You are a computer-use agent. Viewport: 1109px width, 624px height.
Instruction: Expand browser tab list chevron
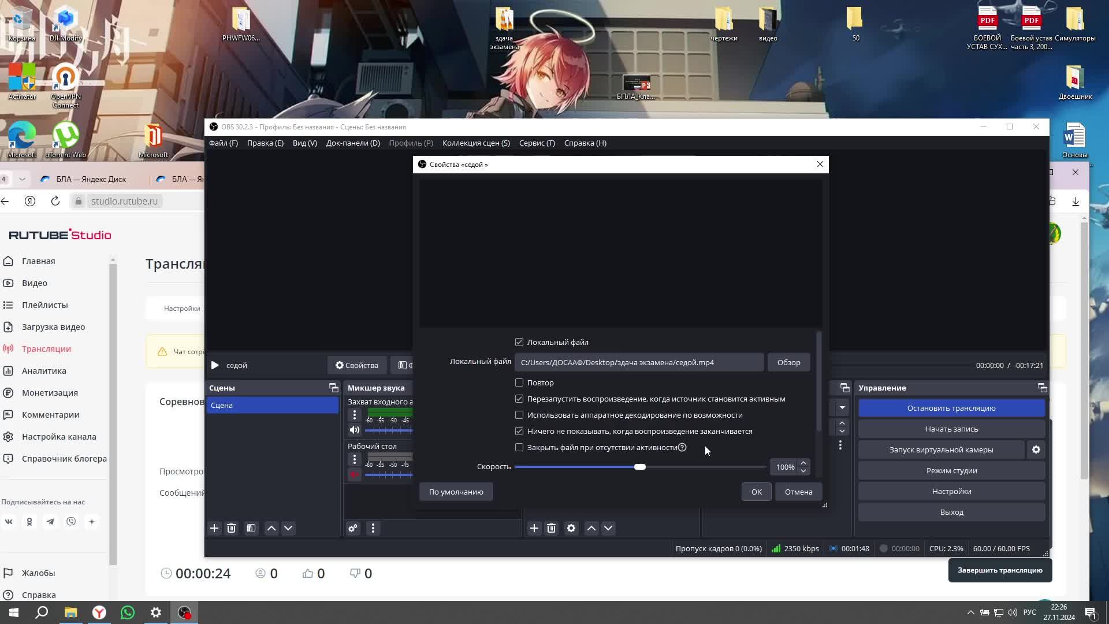click(x=22, y=179)
